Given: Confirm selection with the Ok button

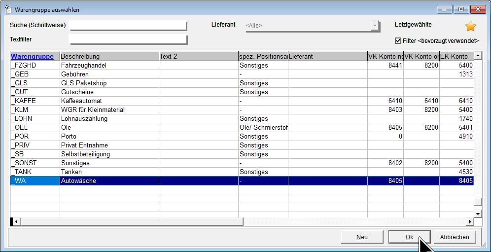Looking at the screenshot, I should click(409, 237).
